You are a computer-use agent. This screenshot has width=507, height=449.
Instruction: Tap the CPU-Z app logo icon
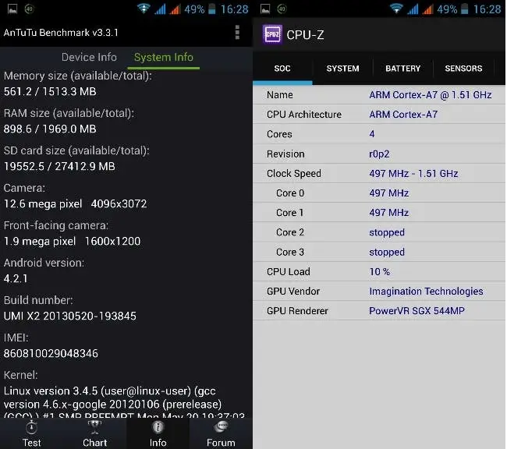[x=272, y=34]
